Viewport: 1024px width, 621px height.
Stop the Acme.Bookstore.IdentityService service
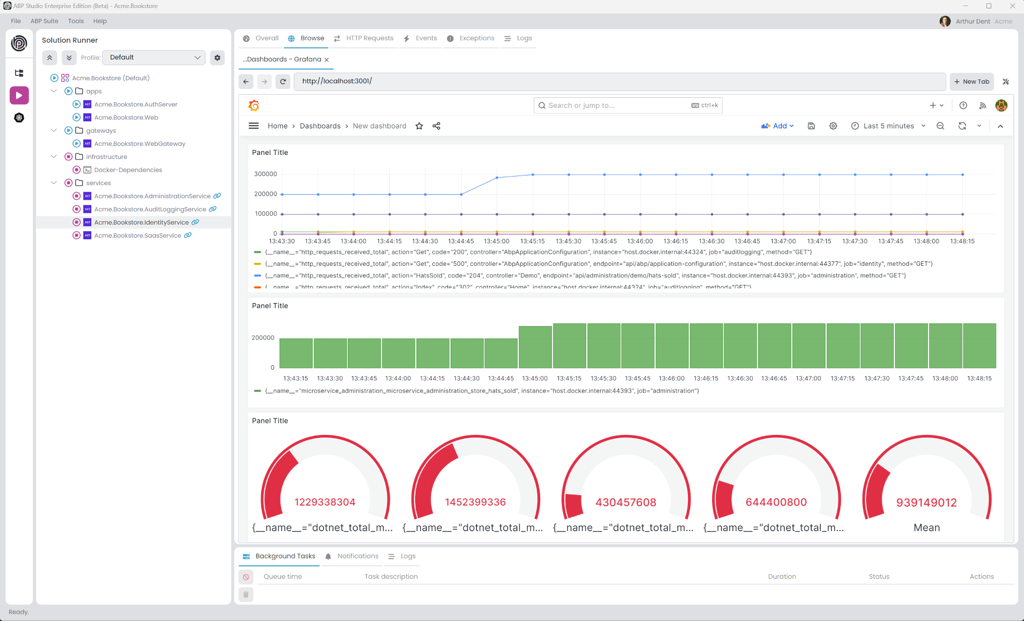(x=77, y=222)
